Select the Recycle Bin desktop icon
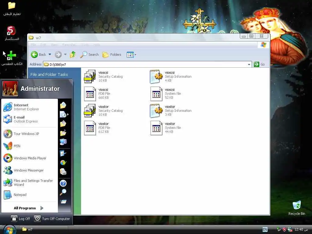The height and width of the screenshot is (234, 312). [x=297, y=208]
